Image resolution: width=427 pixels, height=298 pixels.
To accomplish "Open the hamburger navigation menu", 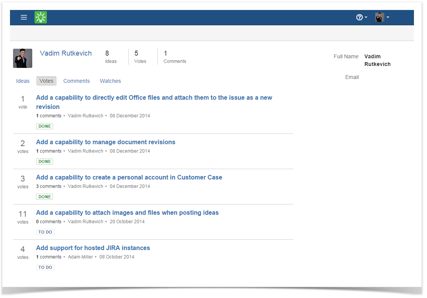I will click(x=24, y=17).
